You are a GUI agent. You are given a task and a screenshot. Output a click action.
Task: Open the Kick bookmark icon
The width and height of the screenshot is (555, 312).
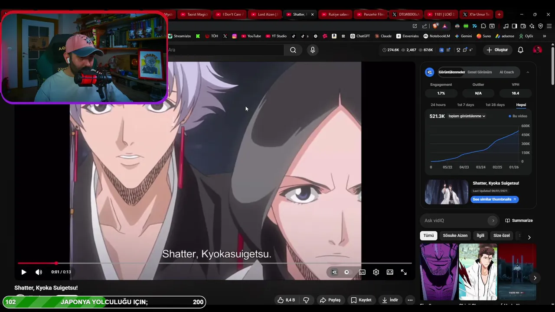click(198, 36)
